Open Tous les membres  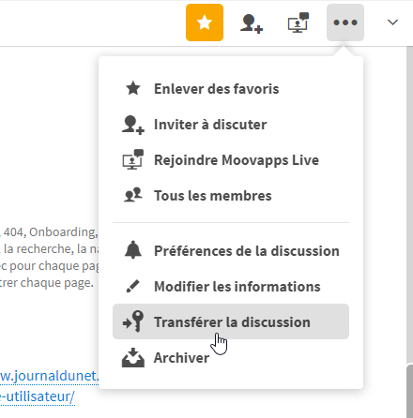coord(231,196)
